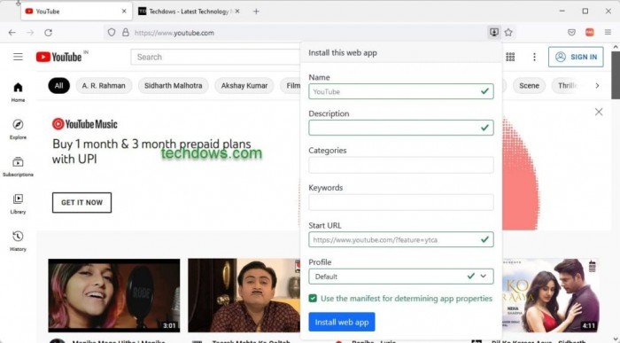Open Explore in YouTube sidebar

18,129
